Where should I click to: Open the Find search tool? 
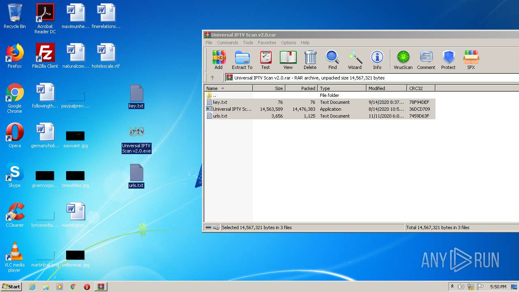click(332, 60)
